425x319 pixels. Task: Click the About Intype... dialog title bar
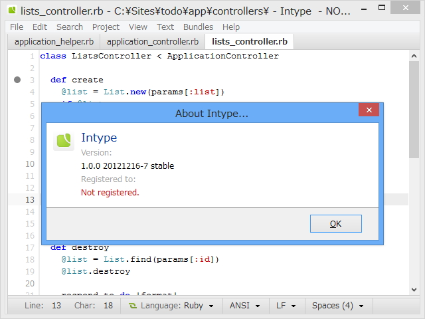tap(211, 113)
